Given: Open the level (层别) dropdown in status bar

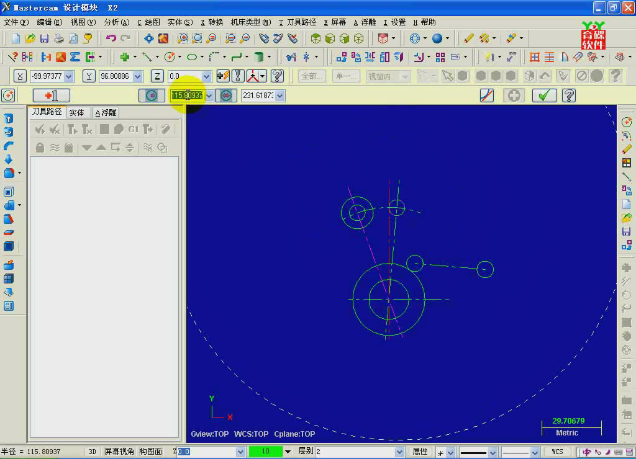Looking at the screenshot, I should click(399, 452).
